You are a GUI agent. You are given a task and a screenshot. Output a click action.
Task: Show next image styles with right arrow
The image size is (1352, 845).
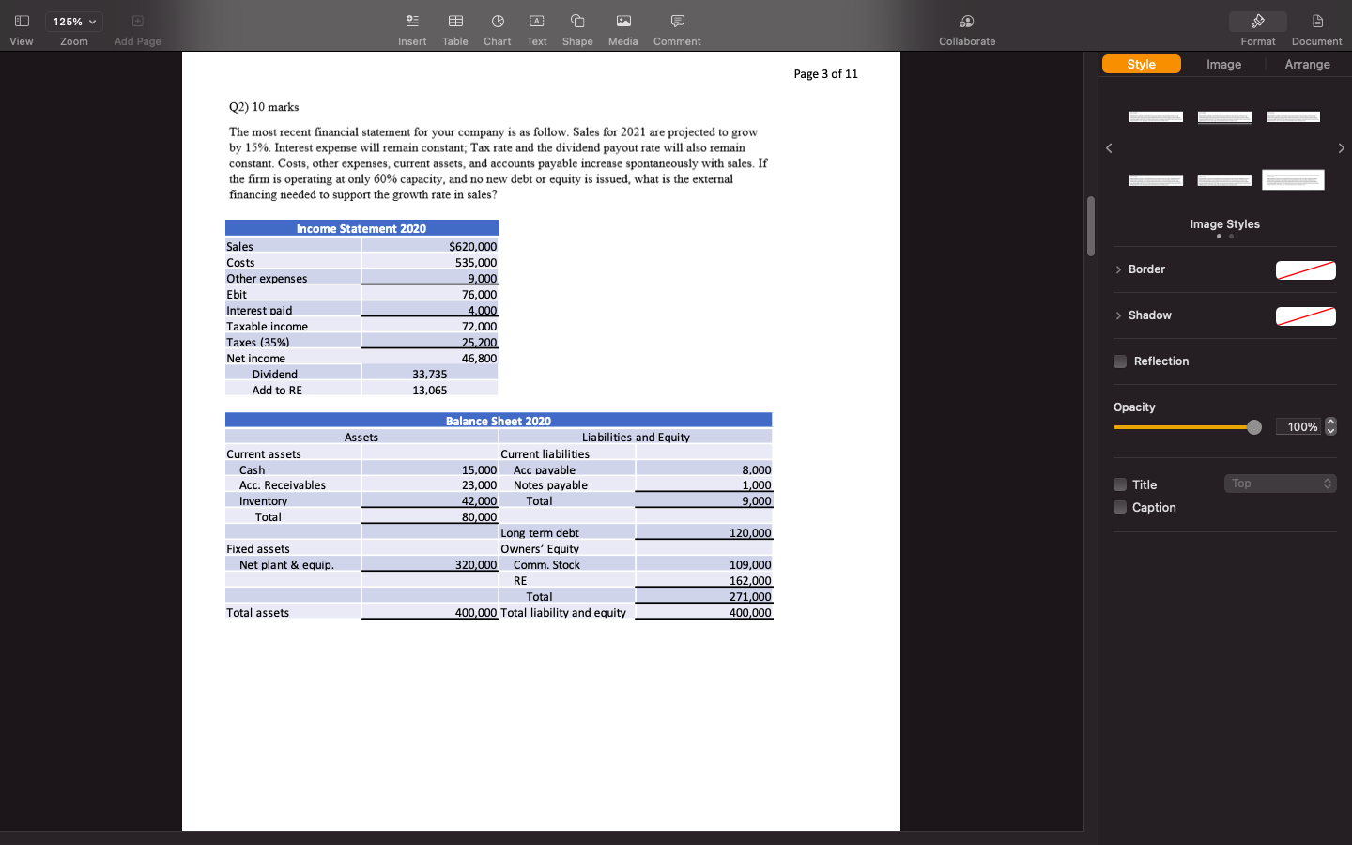(1342, 148)
